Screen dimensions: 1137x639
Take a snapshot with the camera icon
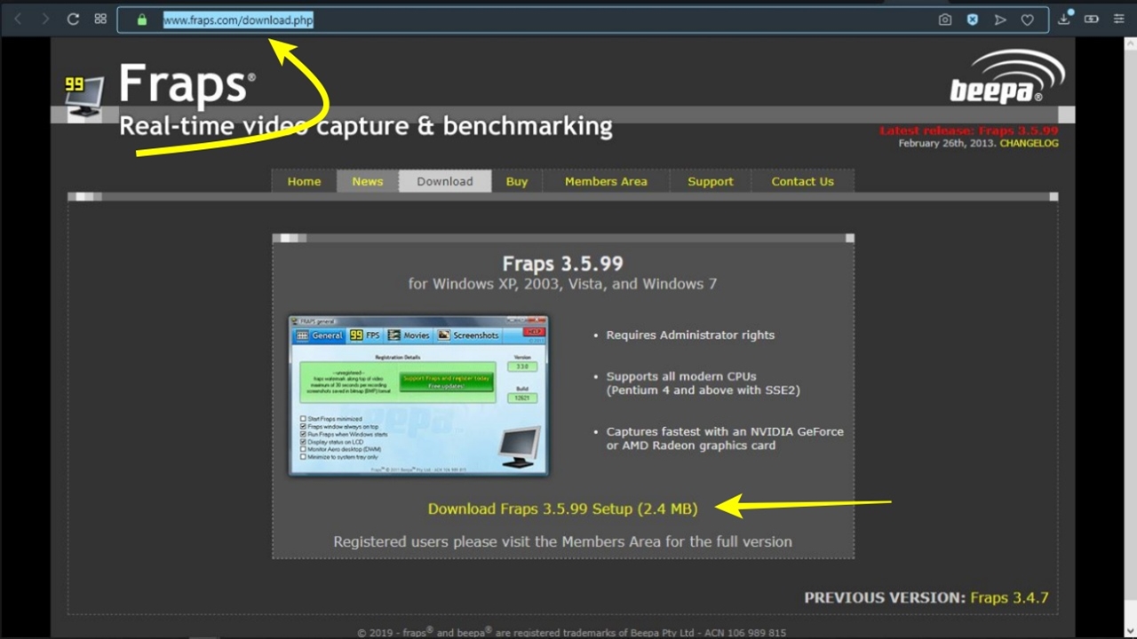945,20
